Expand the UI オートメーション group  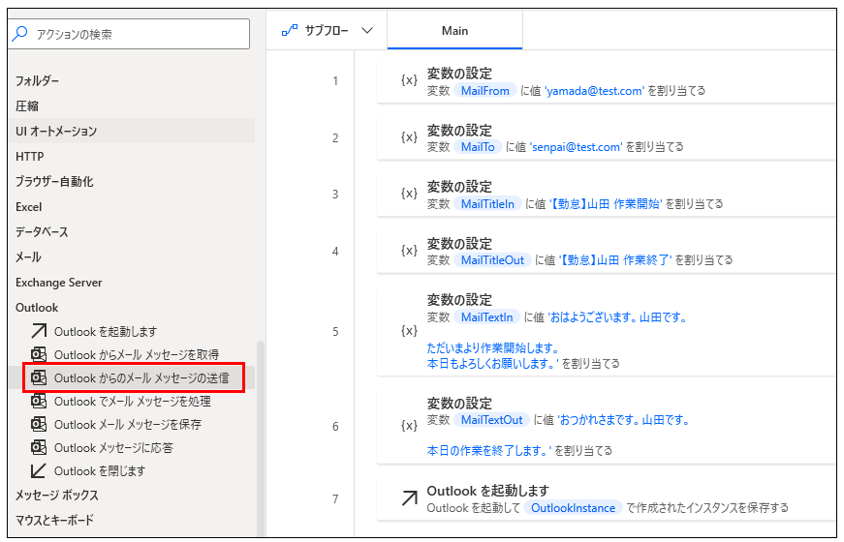pyautogui.click(x=56, y=132)
